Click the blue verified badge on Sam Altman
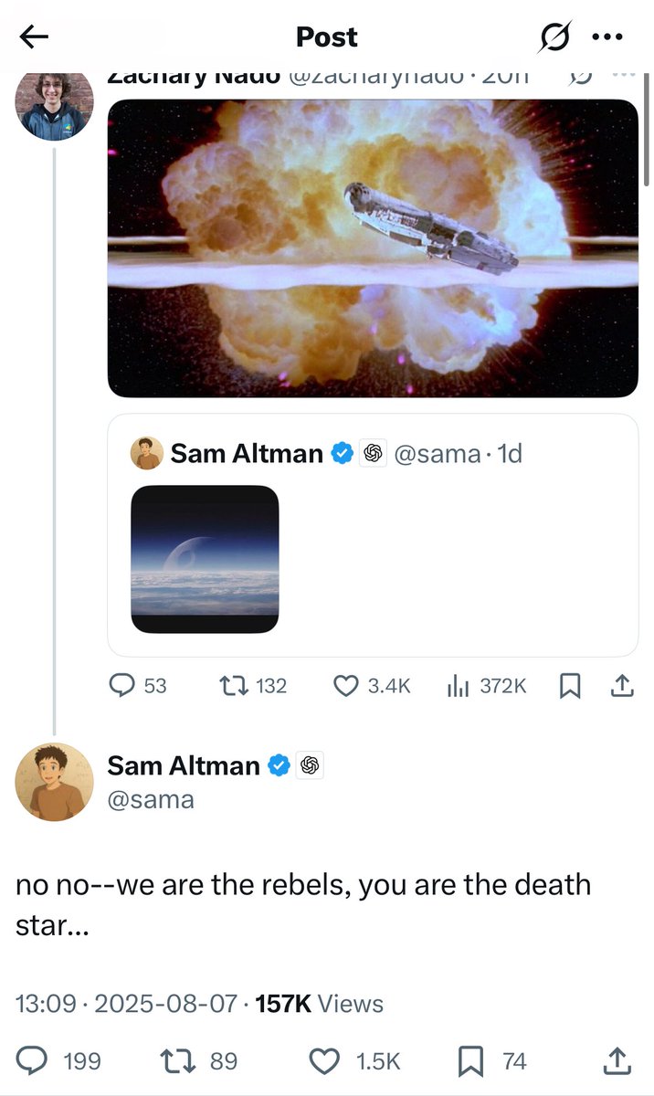Viewport: 654px width, 1096px height. pos(278,765)
